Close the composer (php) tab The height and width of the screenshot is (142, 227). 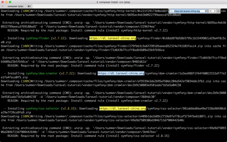(x=2, y=6)
